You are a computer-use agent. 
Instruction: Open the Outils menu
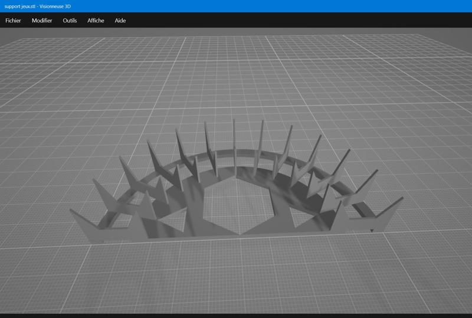70,21
